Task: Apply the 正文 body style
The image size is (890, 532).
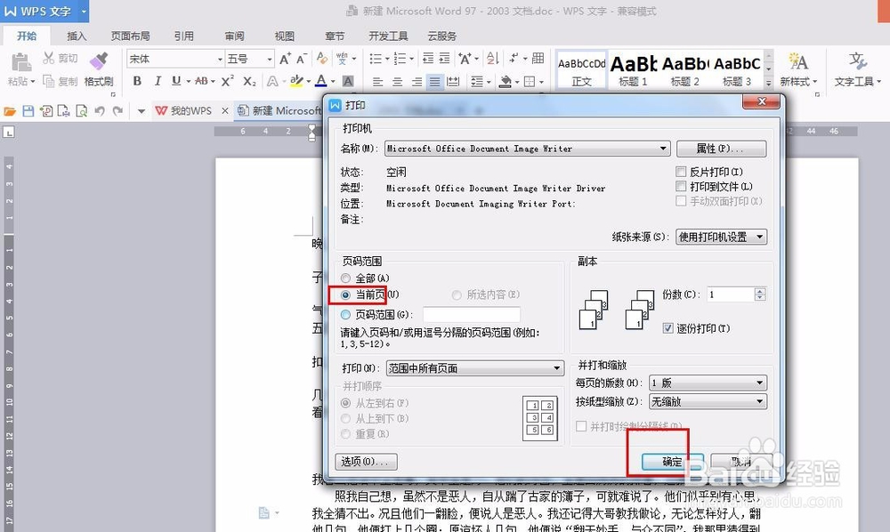Action: (582, 69)
